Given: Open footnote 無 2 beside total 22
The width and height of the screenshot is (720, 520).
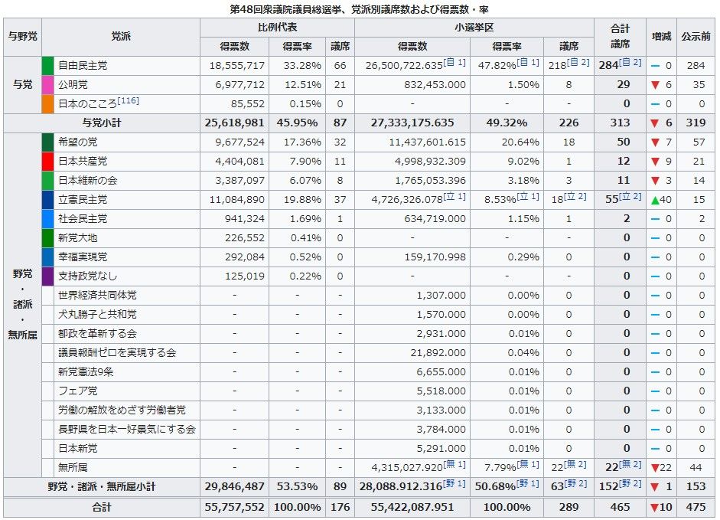Looking at the screenshot, I should 630,464.
